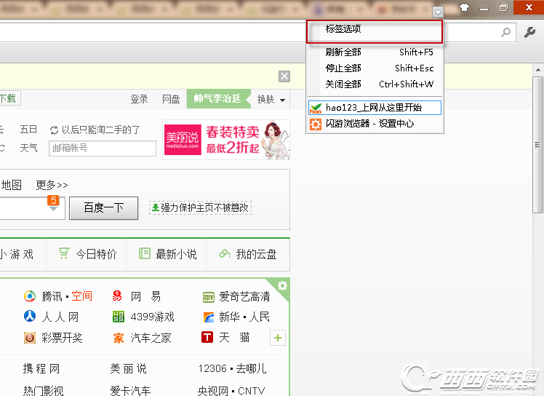Open headline 以后只能淘二手的了
Screen dimensions: 544x396
[x=100, y=130]
